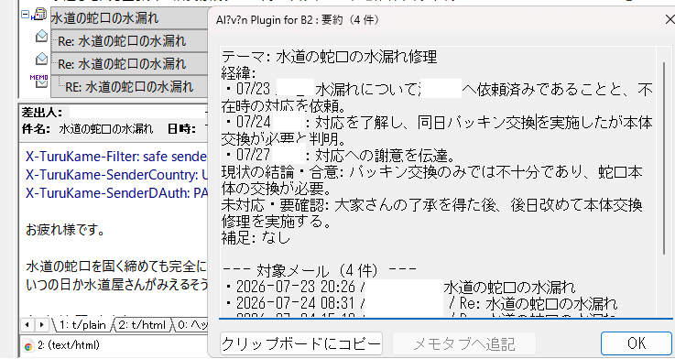Click the クリップボードにコピー button
The height and width of the screenshot is (359, 675).
(301, 343)
